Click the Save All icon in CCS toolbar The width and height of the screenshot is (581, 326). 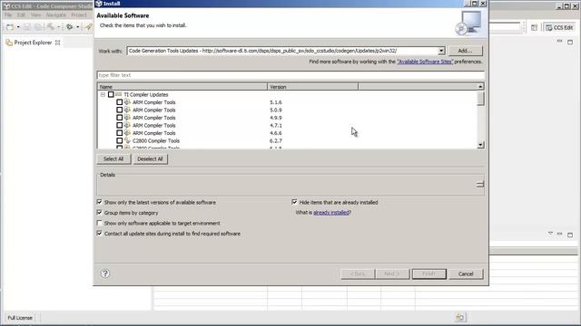pyautogui.click(x=38, y=27)
